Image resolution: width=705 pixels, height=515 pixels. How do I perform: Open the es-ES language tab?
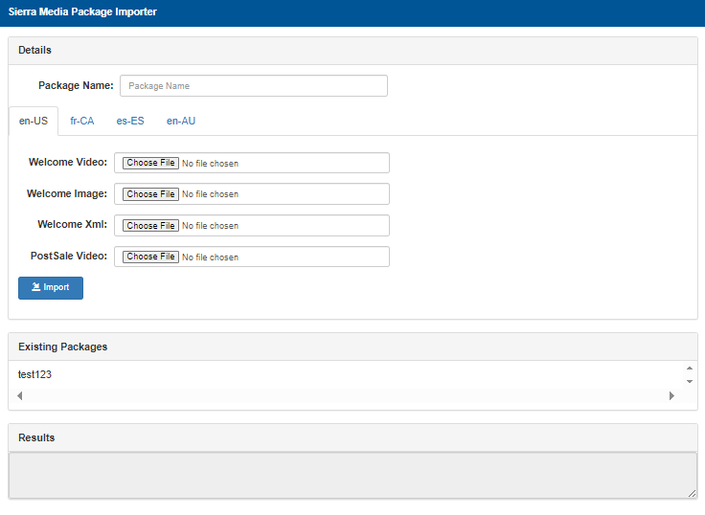pos(130,121)
